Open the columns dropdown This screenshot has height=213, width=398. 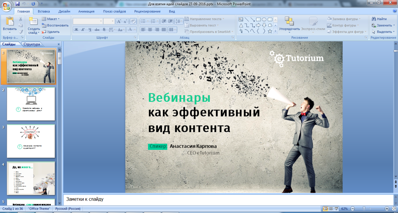tap(172, 29)
